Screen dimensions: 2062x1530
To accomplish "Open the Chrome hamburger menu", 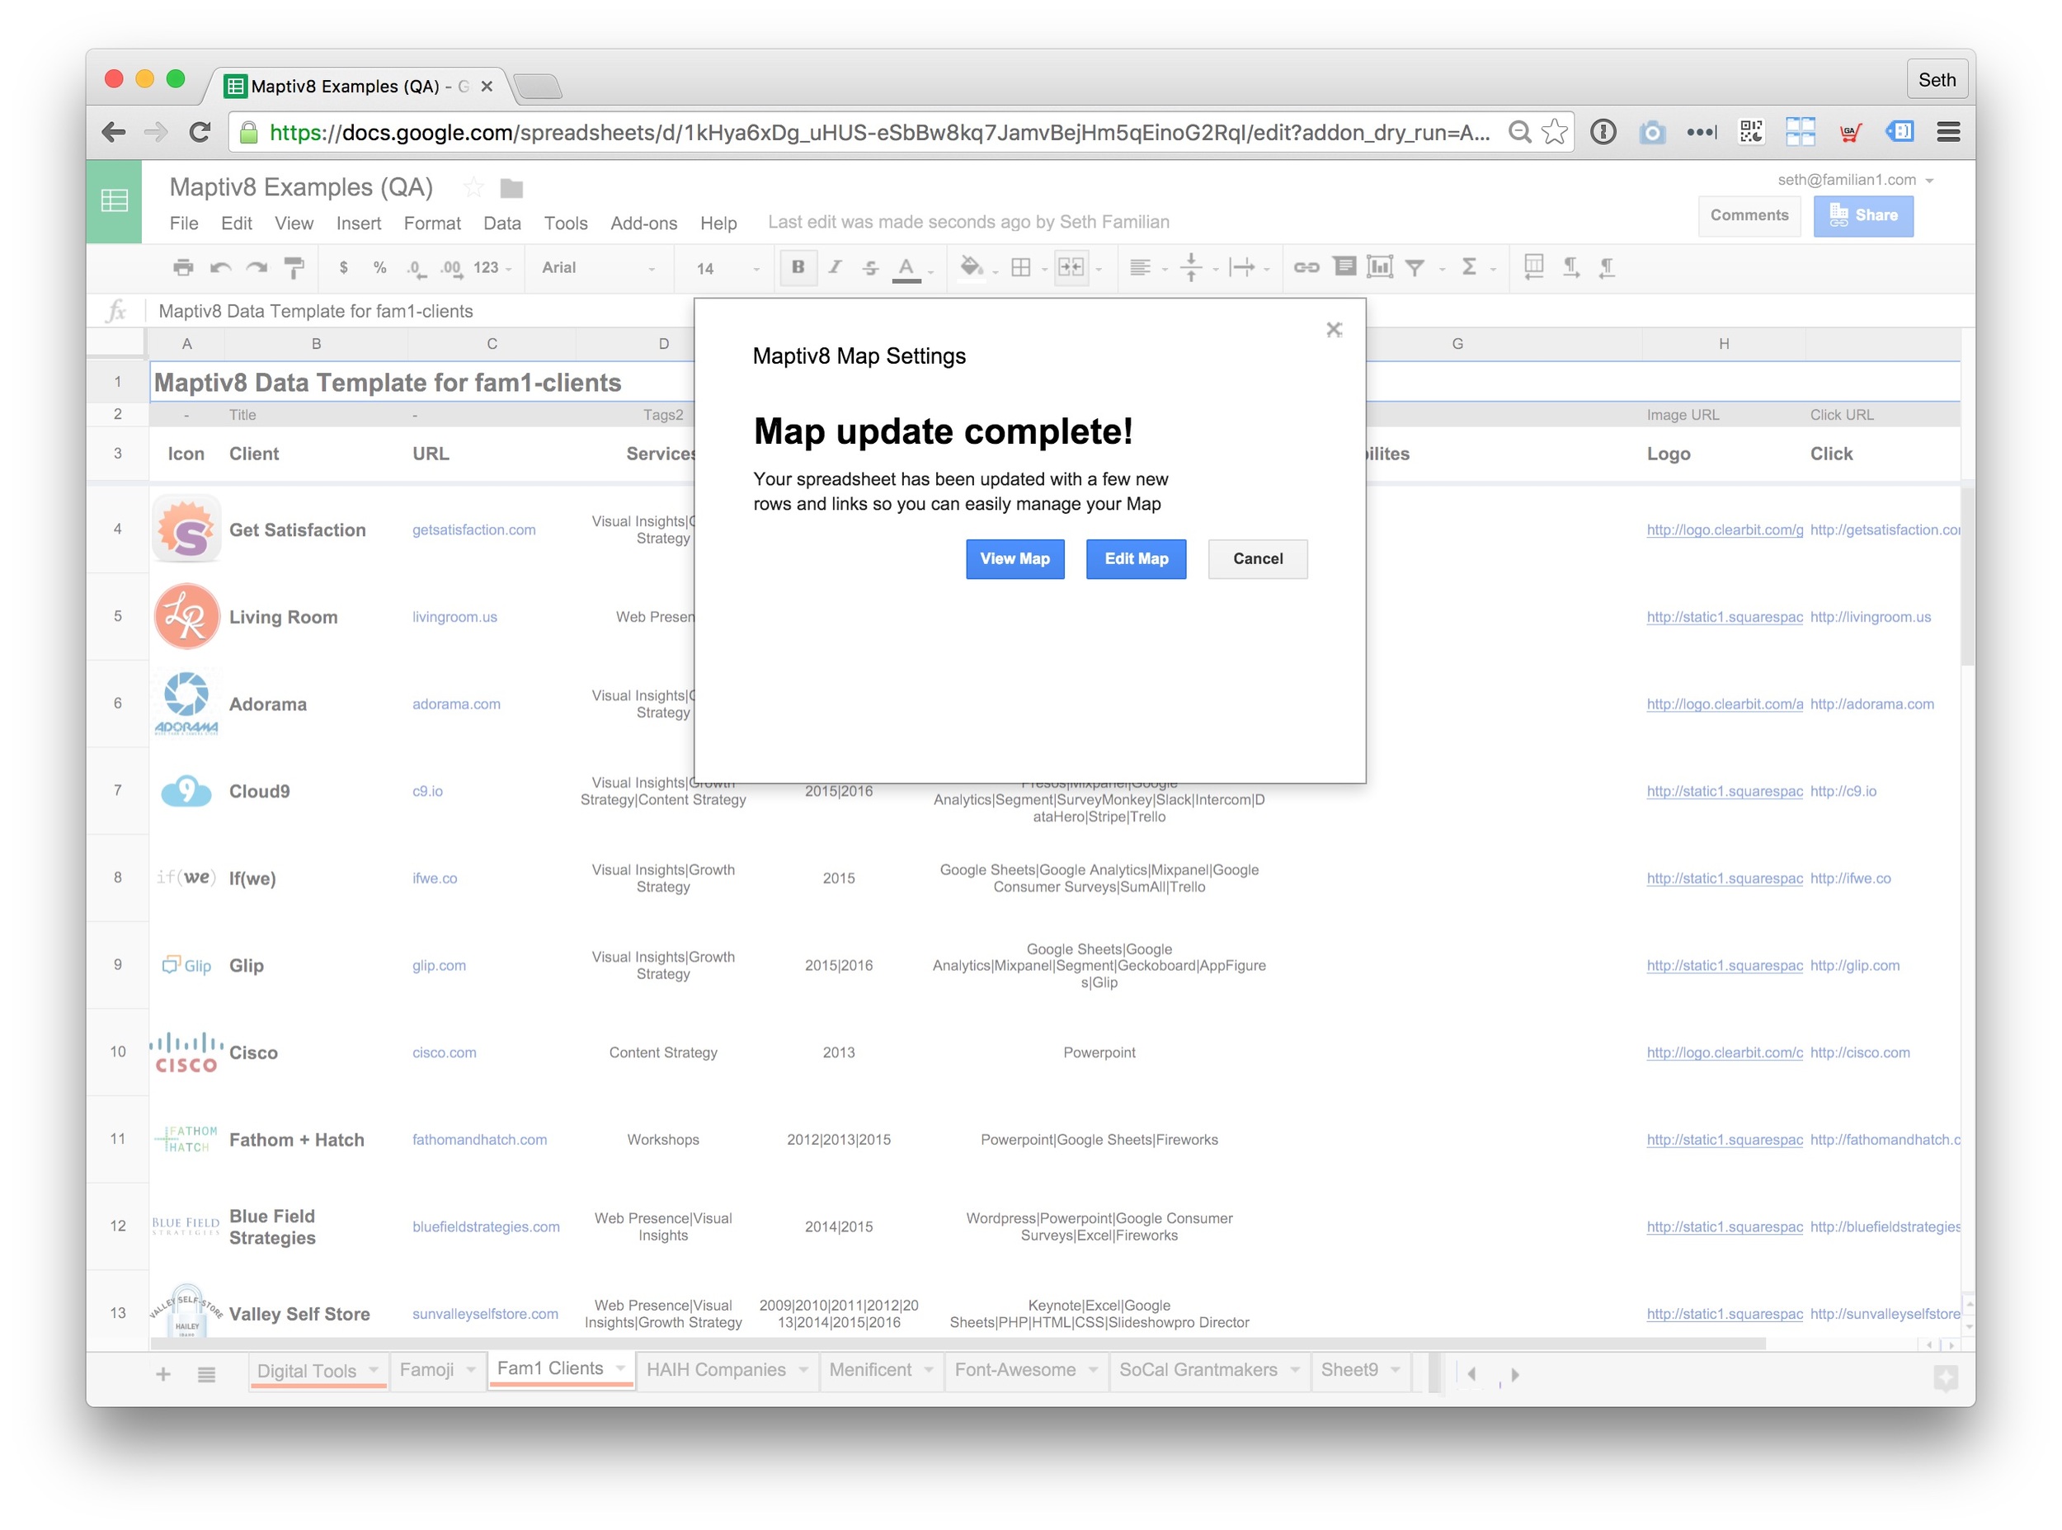I will (1948, 133).
